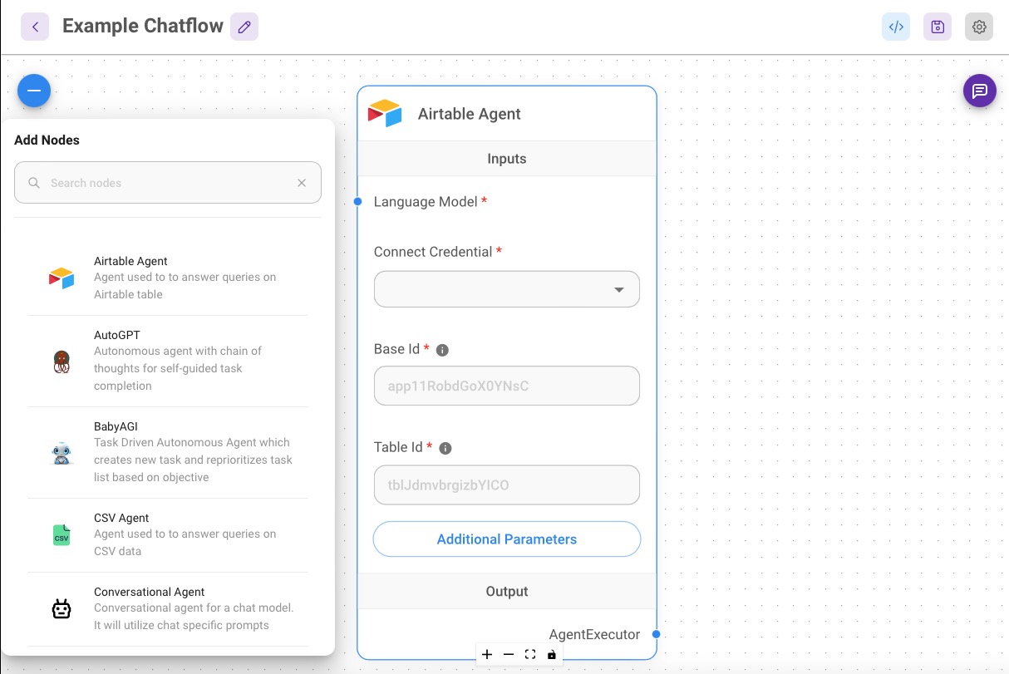Select the BabyAGI robot icon
This screenshot has width=1009, height=674.
tap(61, 451)
